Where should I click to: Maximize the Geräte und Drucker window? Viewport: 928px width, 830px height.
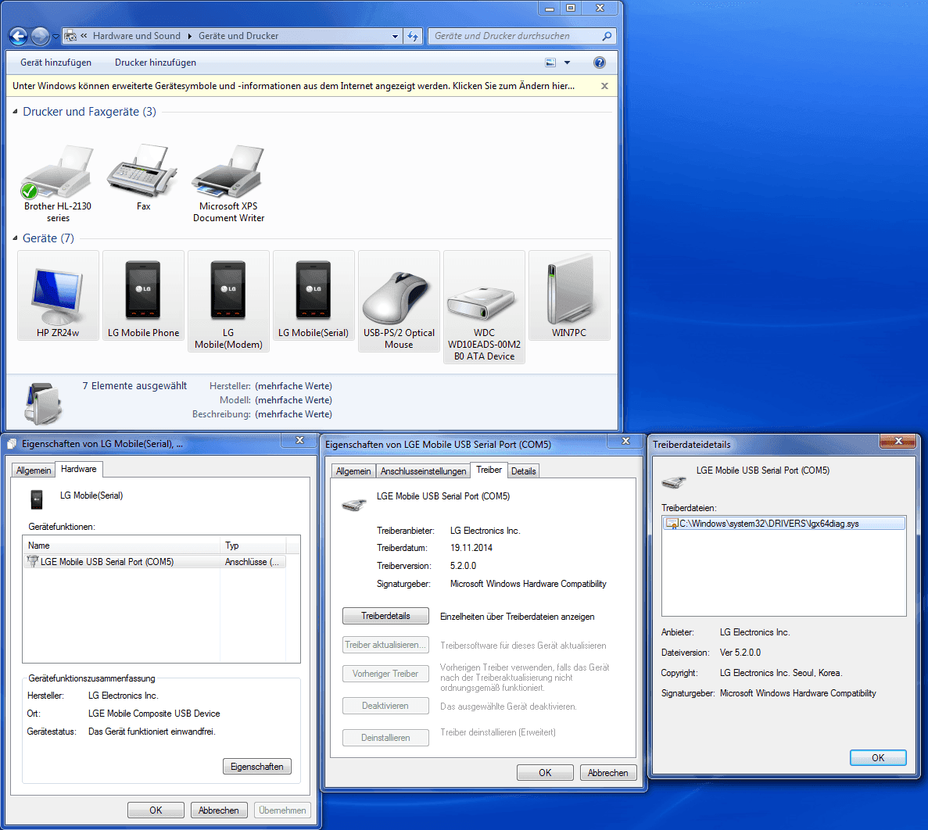pos(571,8)
